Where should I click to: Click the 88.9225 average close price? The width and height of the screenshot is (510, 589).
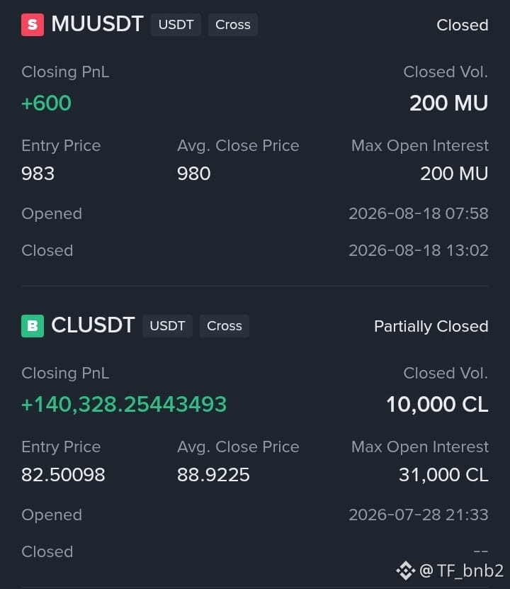coord(213,475)
